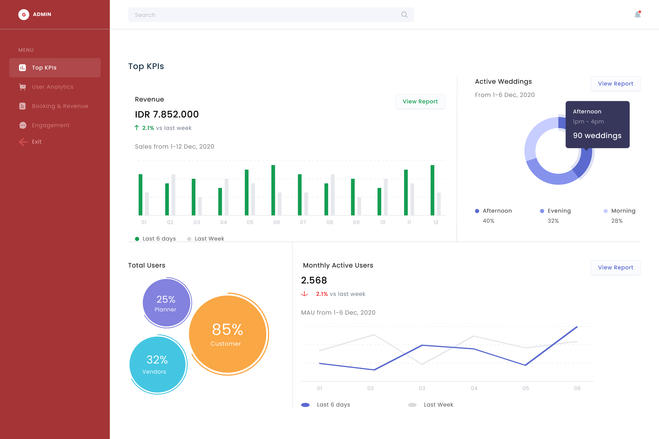Click the Top KPIs chart icon
Screen dimensions: 659x439
22,68
